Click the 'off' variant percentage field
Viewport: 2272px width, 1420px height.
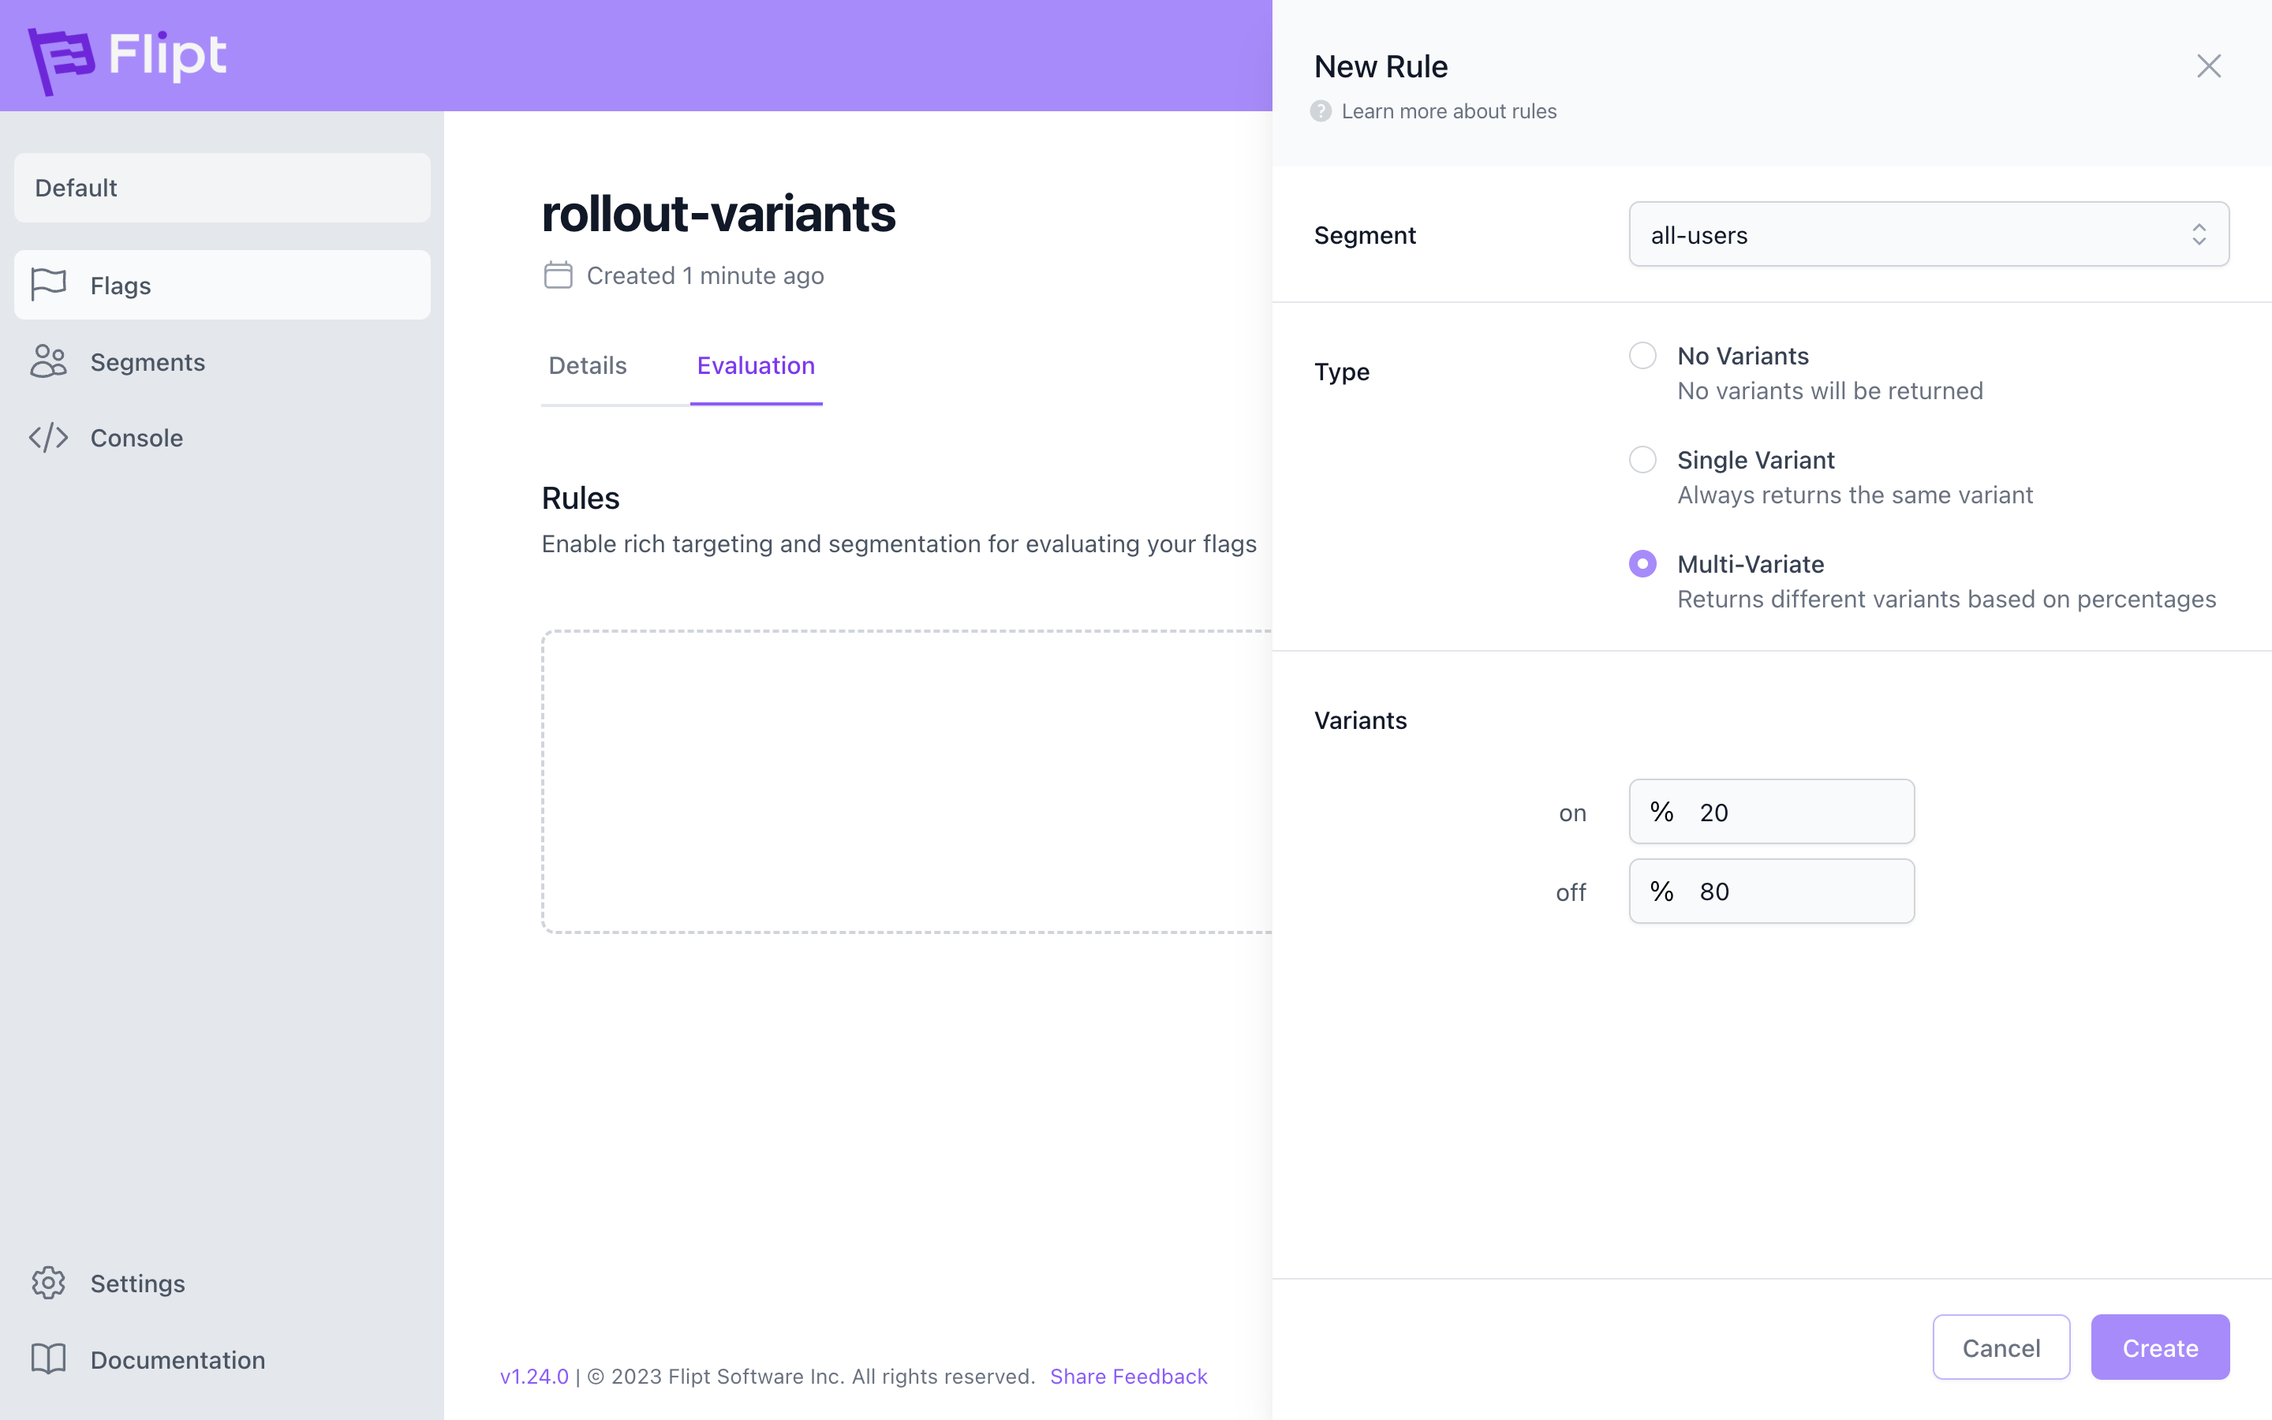1772,891
